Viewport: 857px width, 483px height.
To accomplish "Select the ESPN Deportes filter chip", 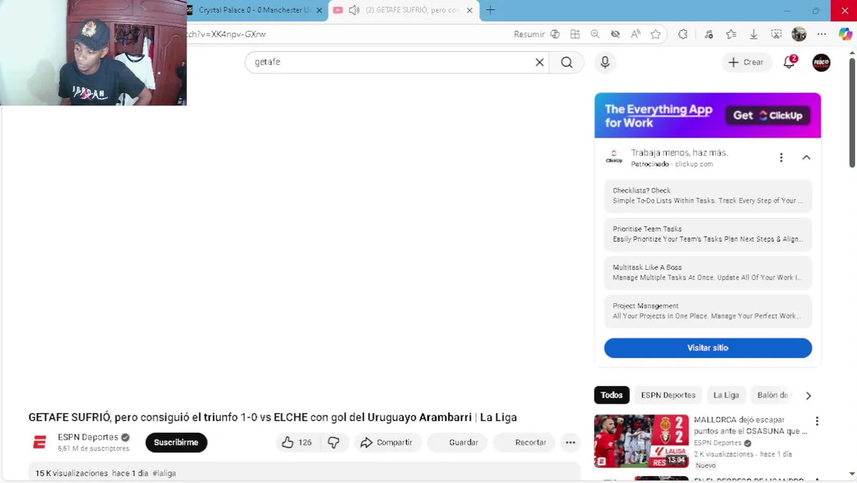I will 668,395.
